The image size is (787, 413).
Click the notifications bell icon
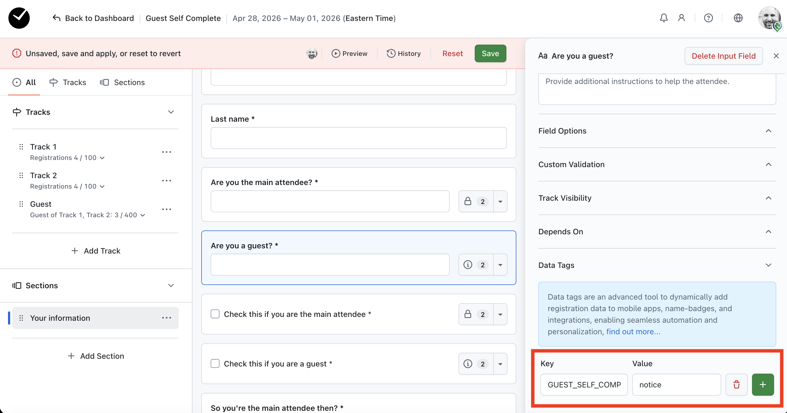664,18
